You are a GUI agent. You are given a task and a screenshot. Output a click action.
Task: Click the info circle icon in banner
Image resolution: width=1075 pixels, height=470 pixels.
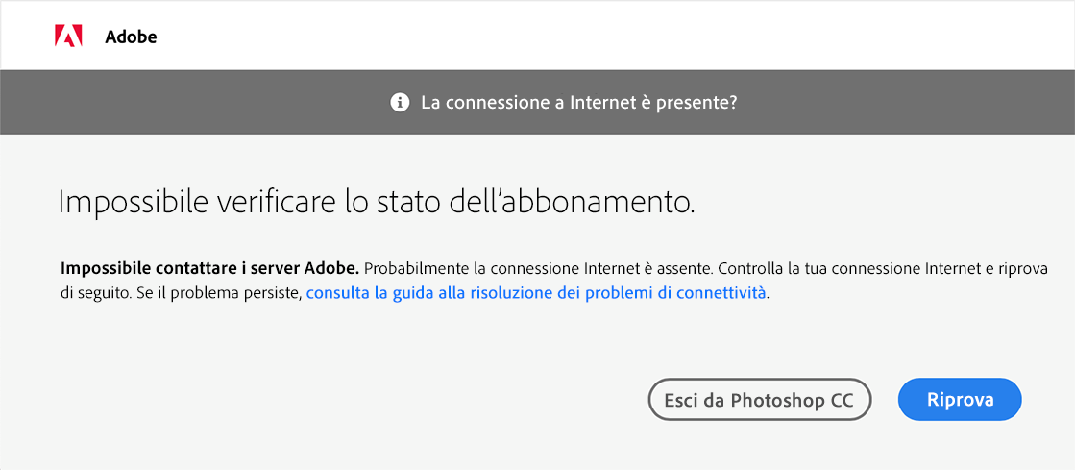point(400,102)
